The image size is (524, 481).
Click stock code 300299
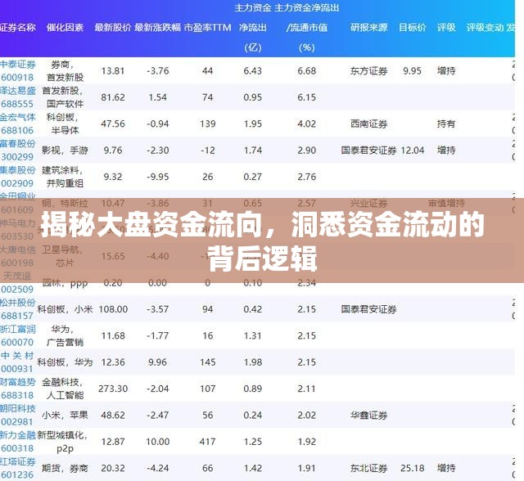17,157
